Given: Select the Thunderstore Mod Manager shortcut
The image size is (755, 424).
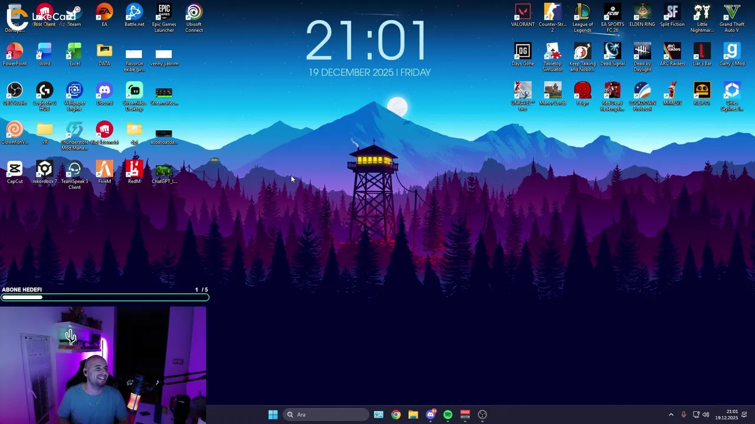Looking at the screenshot, I should [x=74, y=136].
